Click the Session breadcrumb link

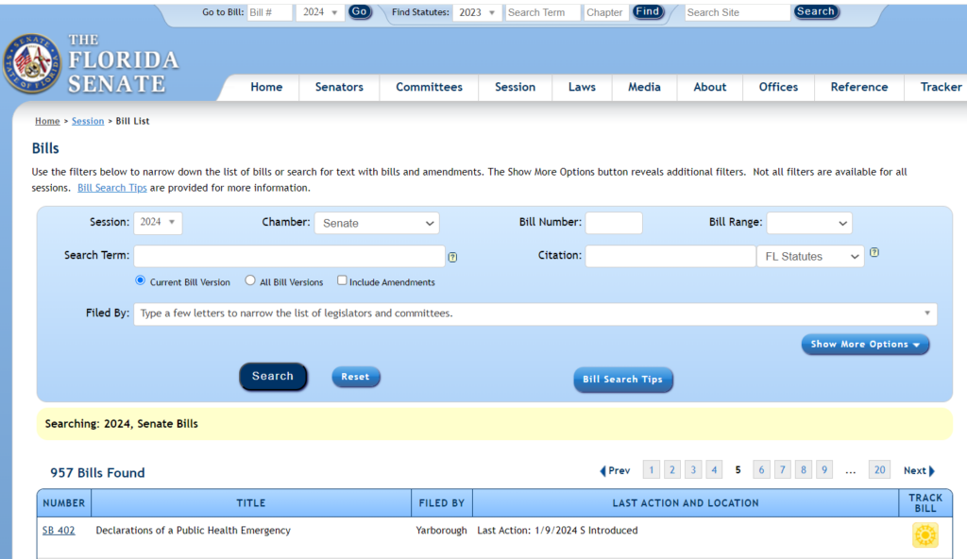88,121
